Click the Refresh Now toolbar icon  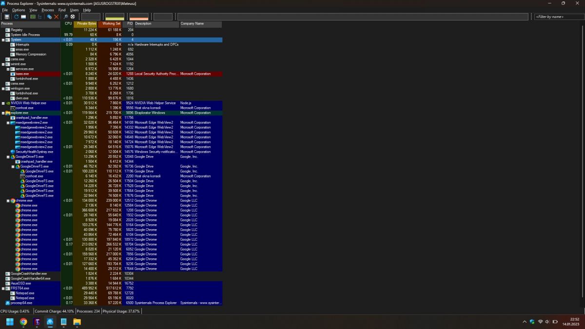click(16, 17)
